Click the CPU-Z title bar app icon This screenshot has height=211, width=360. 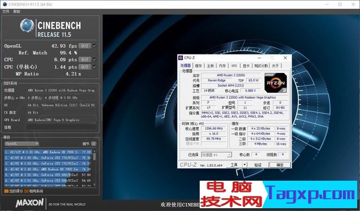coord(181,58)
